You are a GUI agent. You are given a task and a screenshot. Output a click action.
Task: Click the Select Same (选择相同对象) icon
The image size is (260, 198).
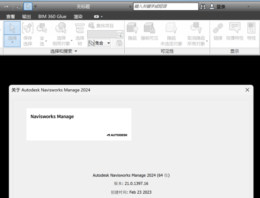61,28
